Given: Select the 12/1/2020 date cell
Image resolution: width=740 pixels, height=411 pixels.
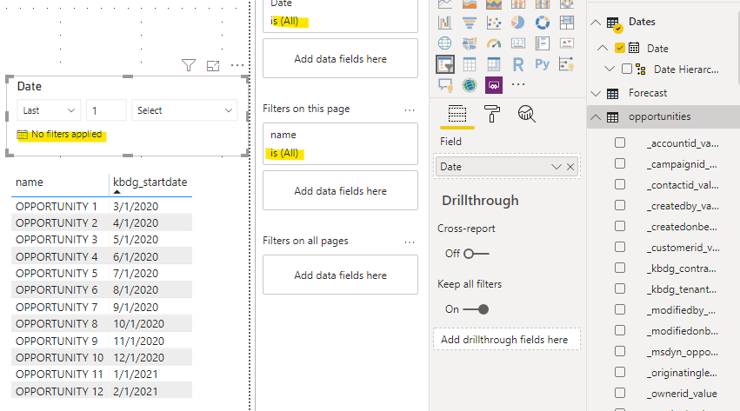Looking at the screenshot, I should (139, 357).
